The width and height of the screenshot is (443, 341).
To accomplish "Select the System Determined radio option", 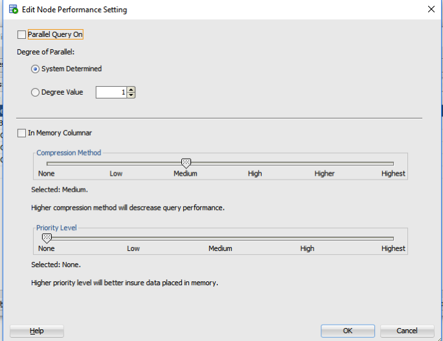I will pyautogui.click(x=35, y=69).
